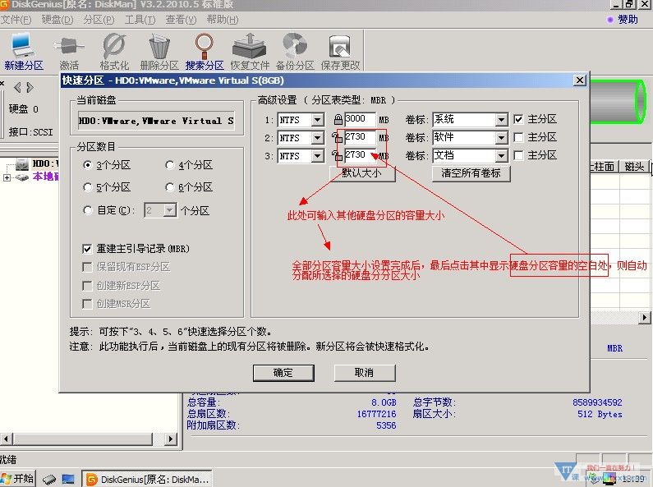Select the HD0 disk icon in tree

pos(22,163)
